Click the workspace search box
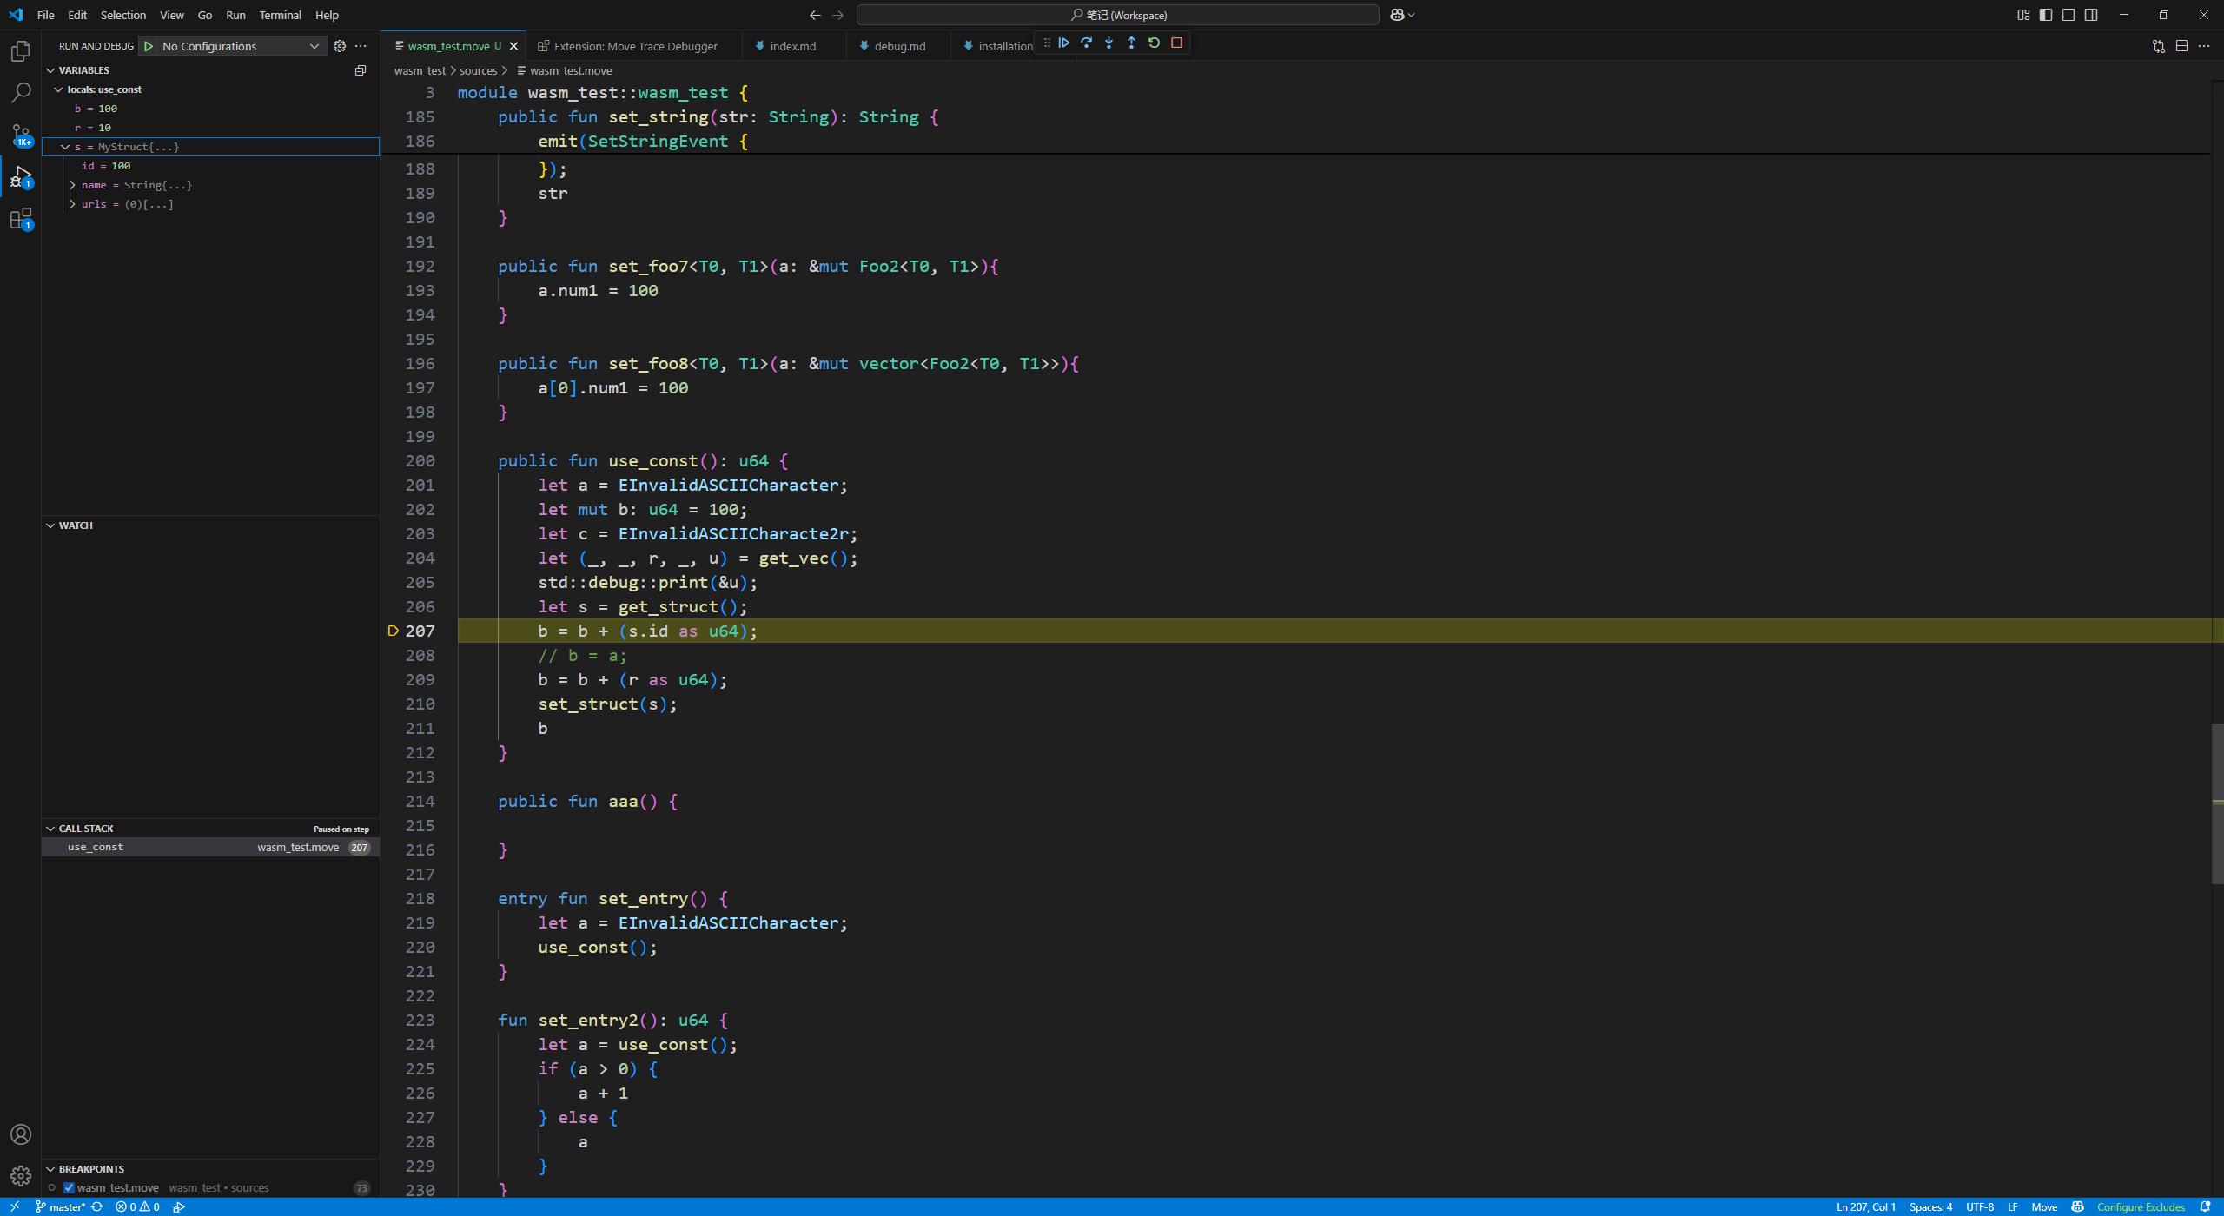2224x1216 pixels. (x=1117, y=15)
